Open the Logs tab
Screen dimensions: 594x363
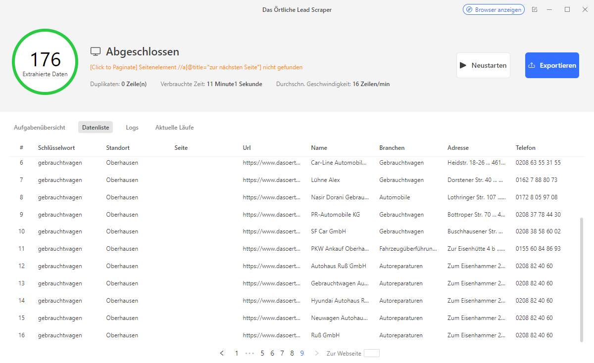coord(132,128)
